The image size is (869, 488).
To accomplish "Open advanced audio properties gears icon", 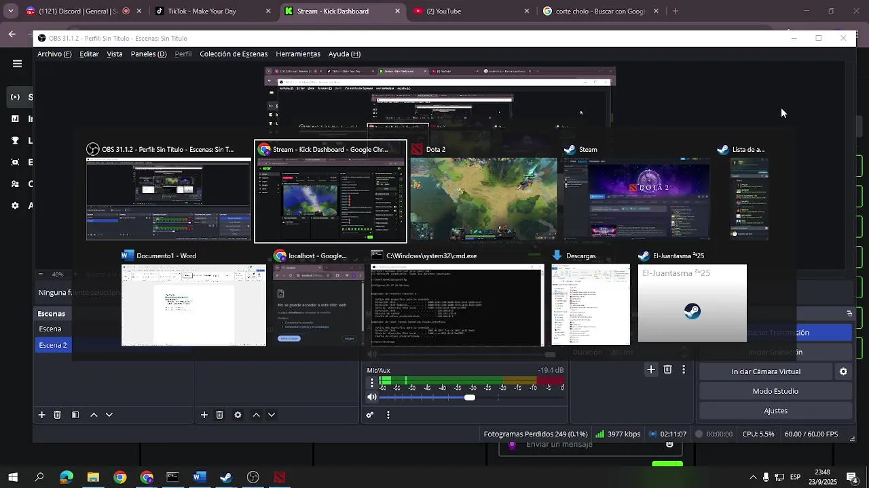I will point(370,415).
